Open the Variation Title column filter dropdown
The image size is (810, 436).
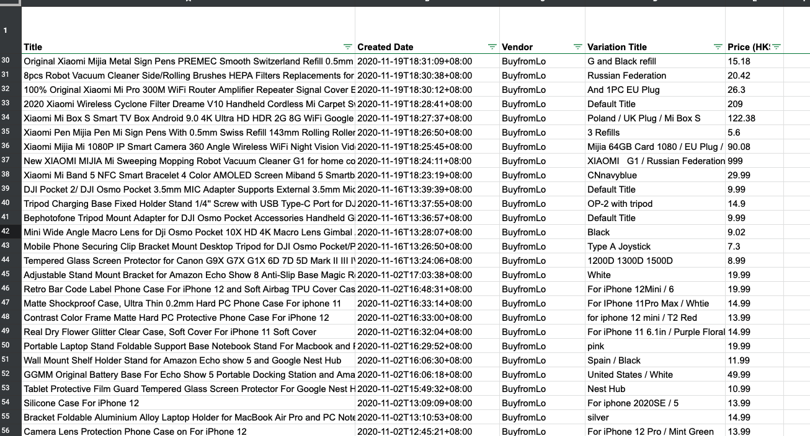click(718, 47)
